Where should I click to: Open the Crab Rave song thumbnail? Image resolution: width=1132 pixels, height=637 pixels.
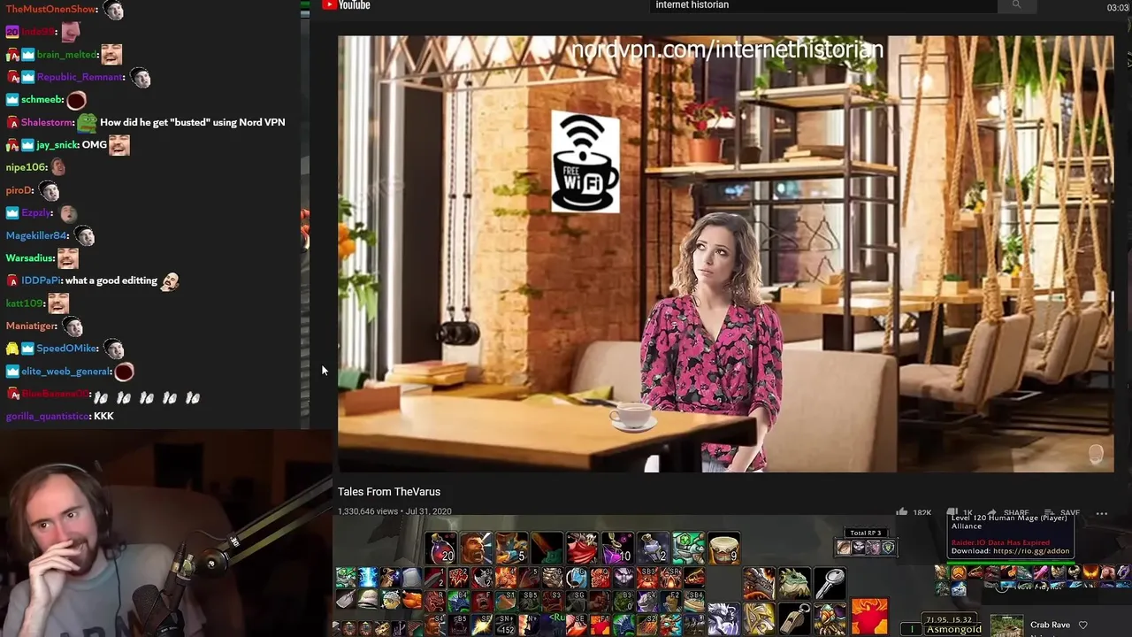[x=1006, y=625]
